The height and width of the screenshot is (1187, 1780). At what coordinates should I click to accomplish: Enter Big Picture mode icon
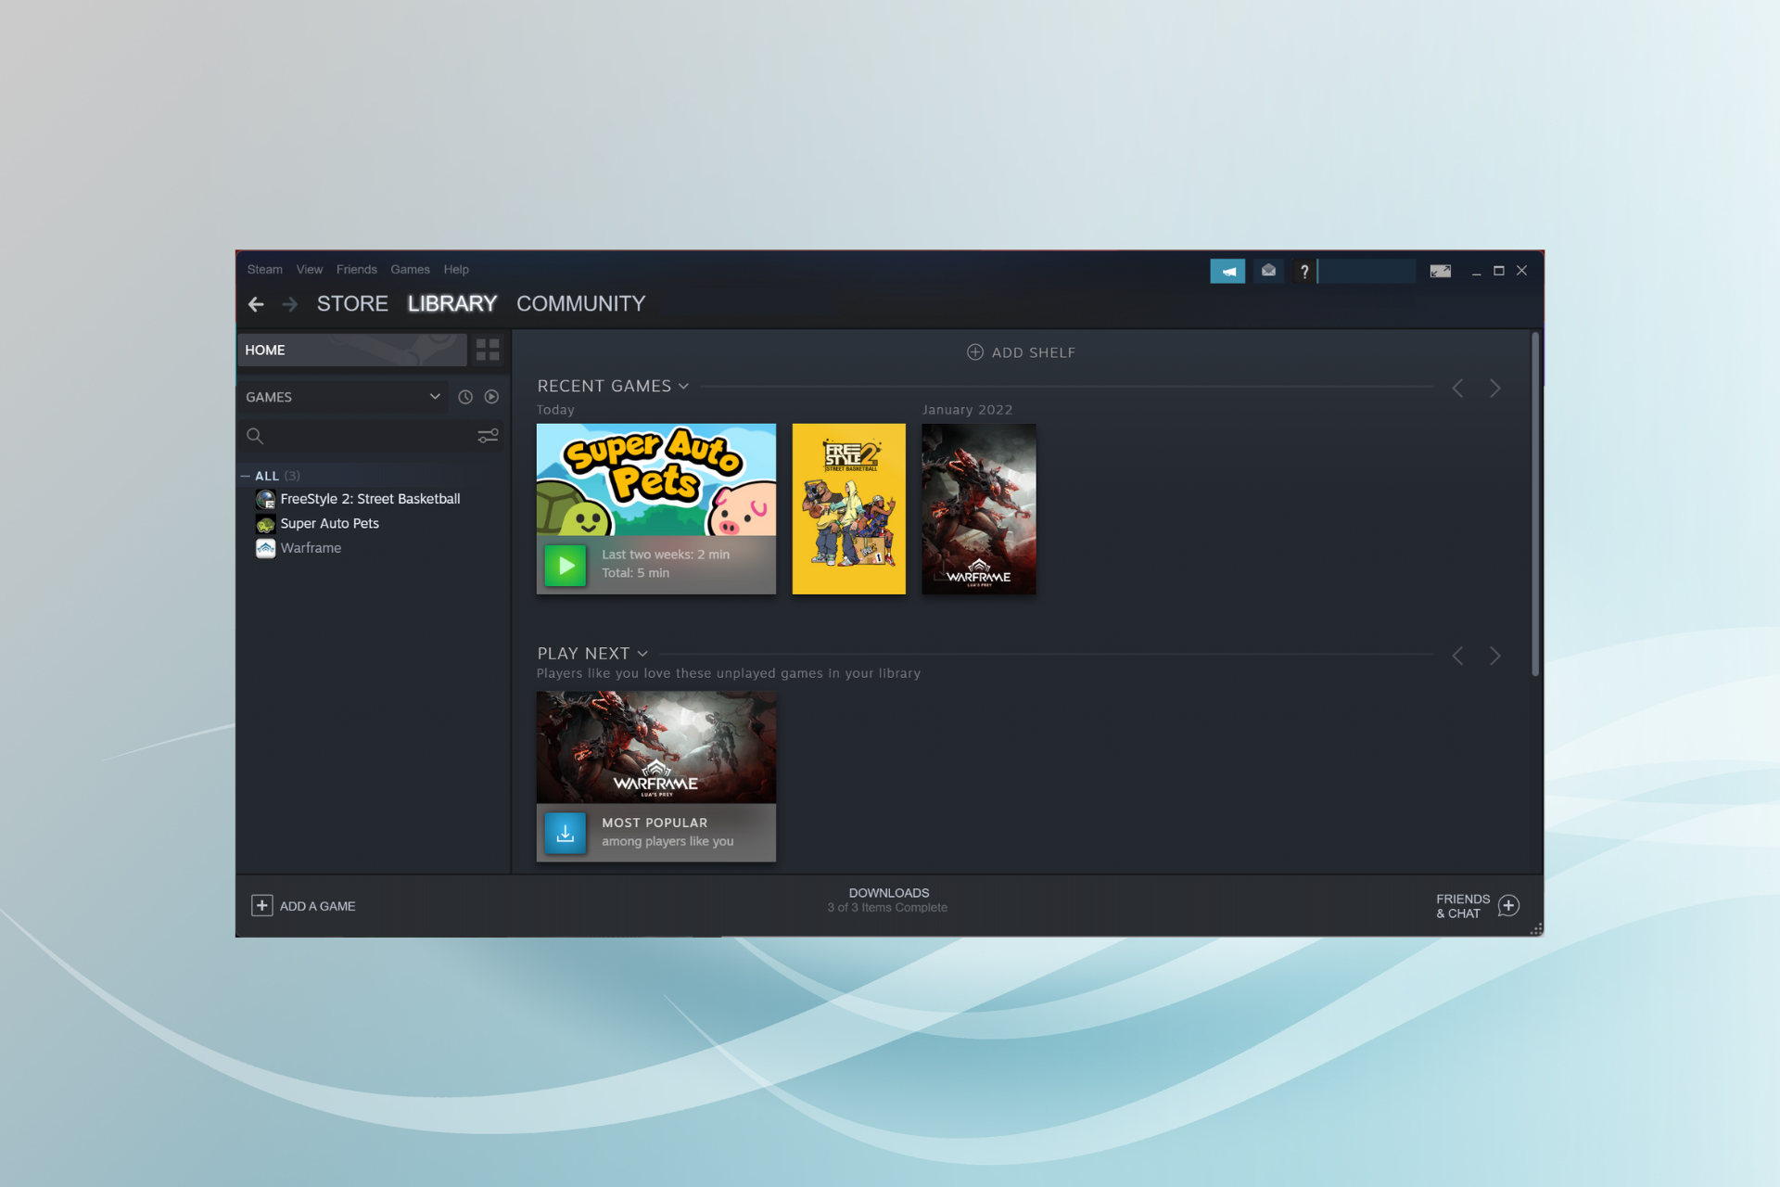[x=1440, y=271]
